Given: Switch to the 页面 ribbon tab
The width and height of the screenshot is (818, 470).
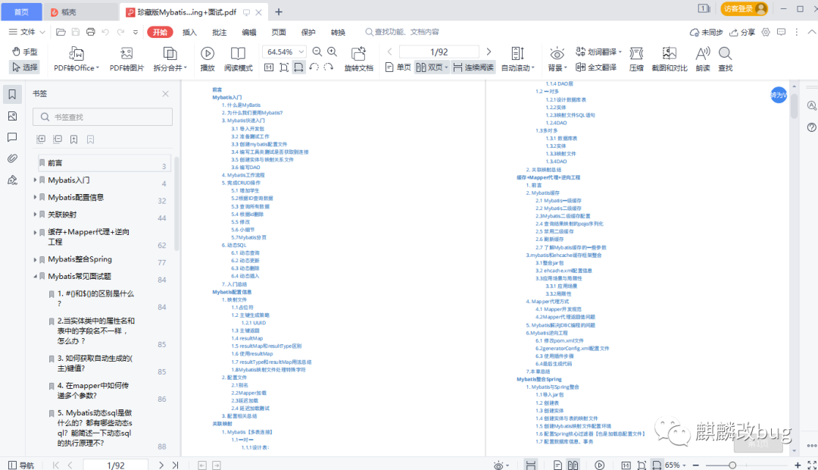Looking at the screenshot, I should pyautogui.click(x=279, y=33).
